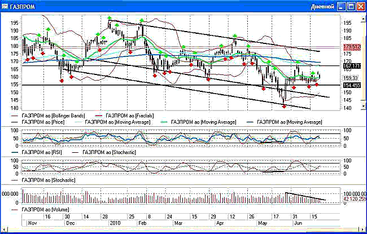This screenshot has height=234, width=367.
Task: Click the 159.33 current price label
Action: click(x=351, y=78)
